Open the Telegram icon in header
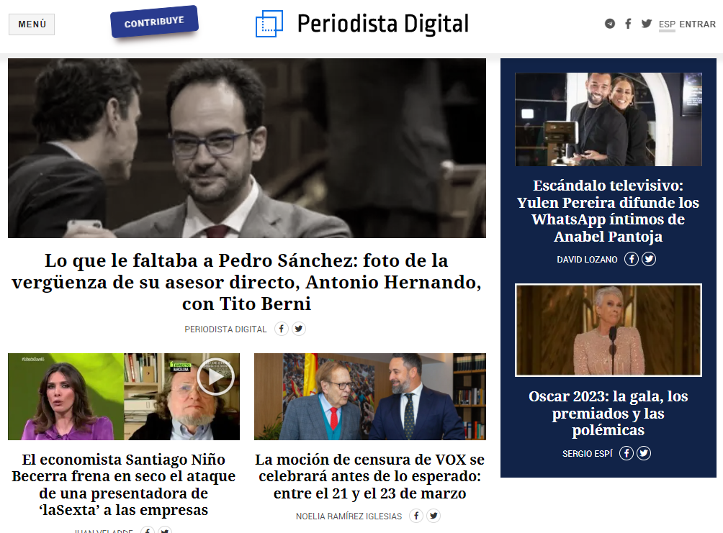The height and width of the screenshot is (533, 723). (609, 24)
